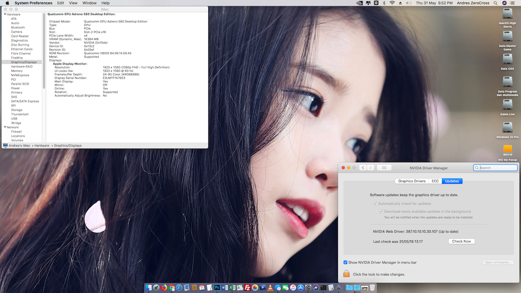Show all preferences using the grid button
The width and height of the screenshot is (521, 293).
[384, 168]
